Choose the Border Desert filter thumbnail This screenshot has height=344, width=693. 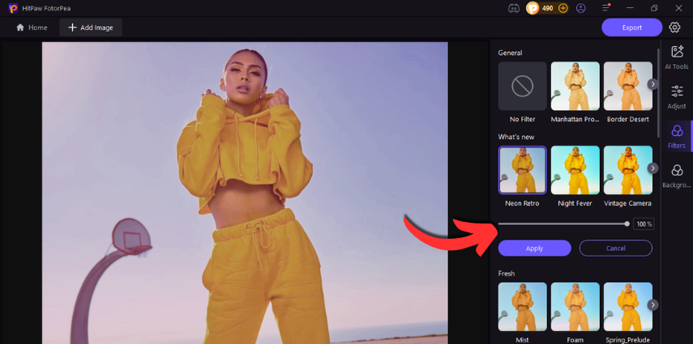pos(627,86)
